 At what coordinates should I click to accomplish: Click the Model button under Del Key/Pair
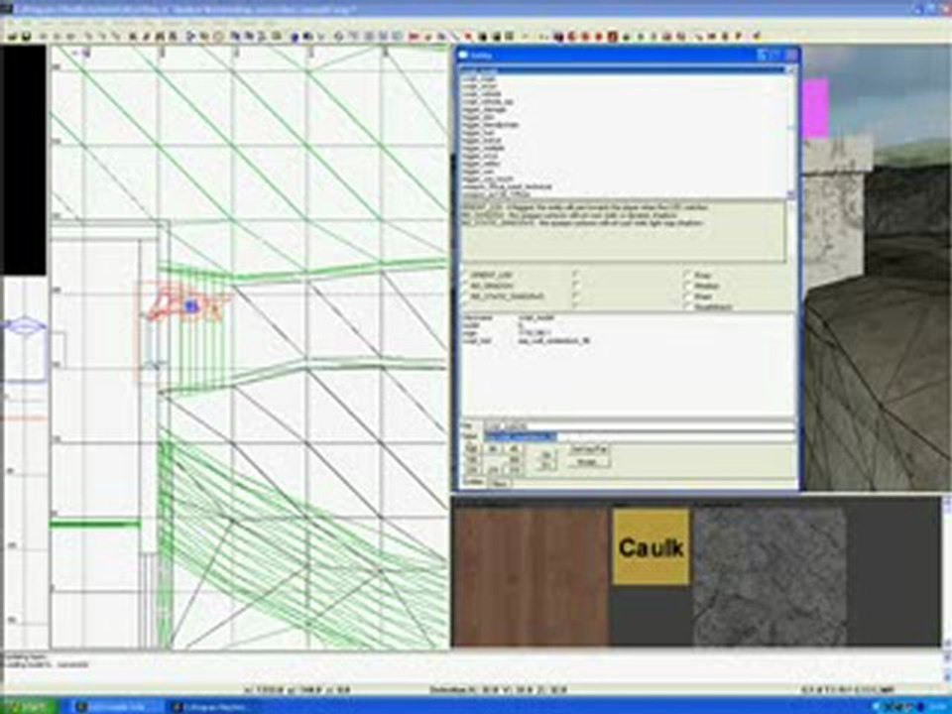tap(590, 462)
